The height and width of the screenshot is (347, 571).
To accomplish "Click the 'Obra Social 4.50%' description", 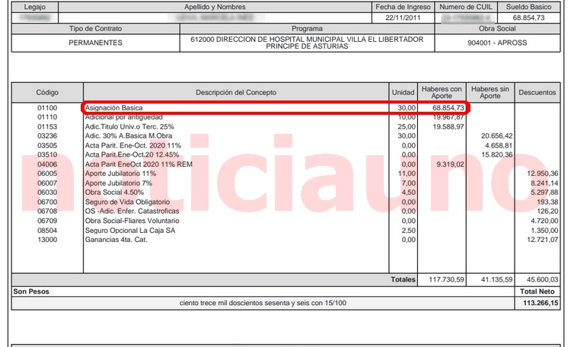I will pos(114,193).
